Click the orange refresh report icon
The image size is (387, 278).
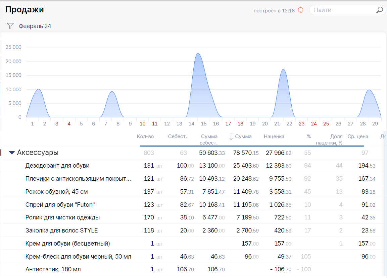(301, 10)
